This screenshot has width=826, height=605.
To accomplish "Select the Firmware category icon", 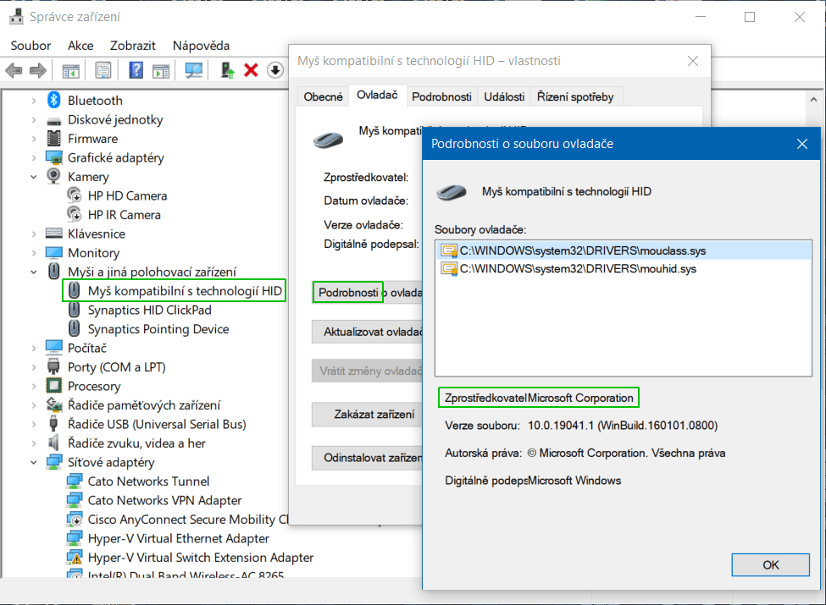I will coord(53,139).
